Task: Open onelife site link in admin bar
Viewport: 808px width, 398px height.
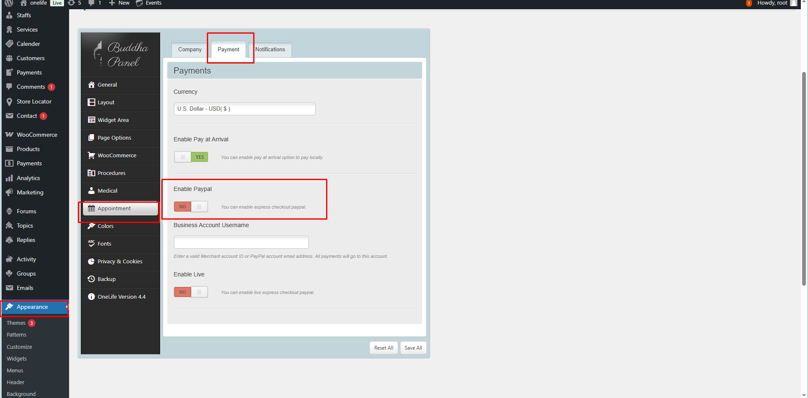Action: point(34,3)
